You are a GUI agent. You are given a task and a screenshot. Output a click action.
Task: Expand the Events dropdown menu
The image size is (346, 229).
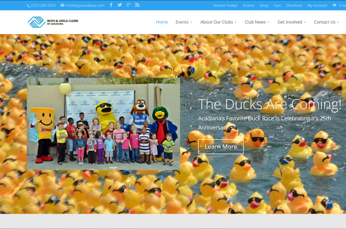[x=182, y=22]
